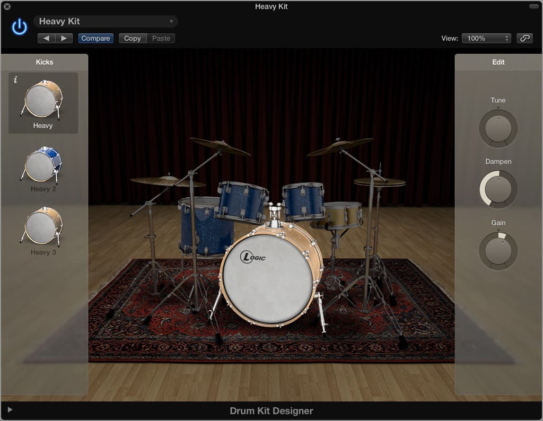Select the Heavy 3 kick drum
The height and width of the screenshot is (421, 543).
(43, 231)
